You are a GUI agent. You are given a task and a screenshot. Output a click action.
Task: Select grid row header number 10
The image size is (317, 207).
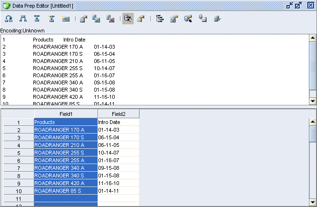(19, 191)
